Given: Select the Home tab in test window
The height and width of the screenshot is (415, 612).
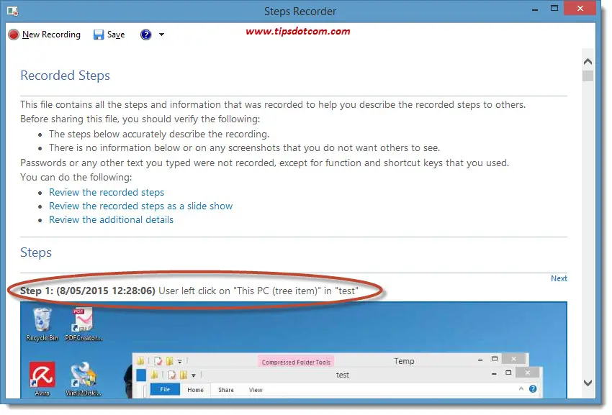Looking at the screenshot, I should coord(195,390).
